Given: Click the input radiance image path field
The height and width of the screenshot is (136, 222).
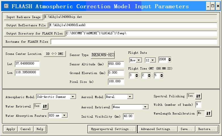Looking at the screenshot, I should [x=130, y=17].
